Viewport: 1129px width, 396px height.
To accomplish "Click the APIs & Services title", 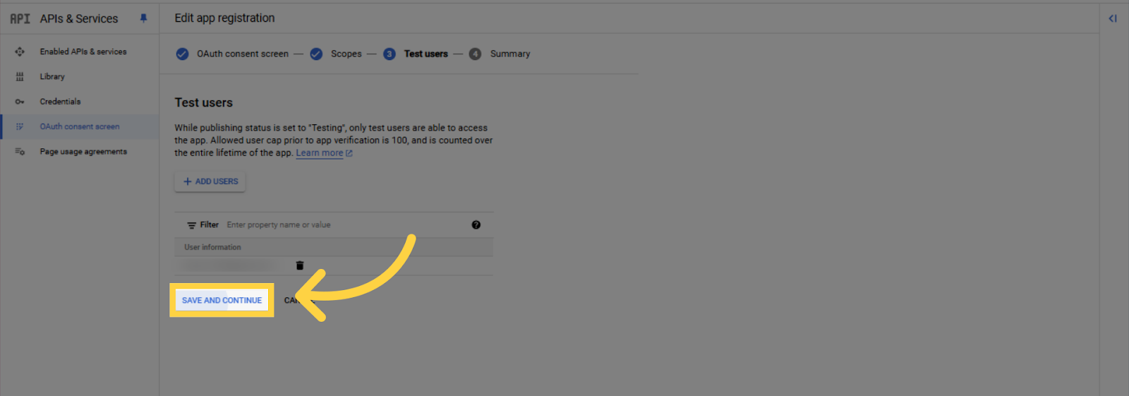I will 79,18.
